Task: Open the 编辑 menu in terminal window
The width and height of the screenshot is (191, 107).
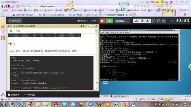Action: pyautogui.click(x=107, y=33)
